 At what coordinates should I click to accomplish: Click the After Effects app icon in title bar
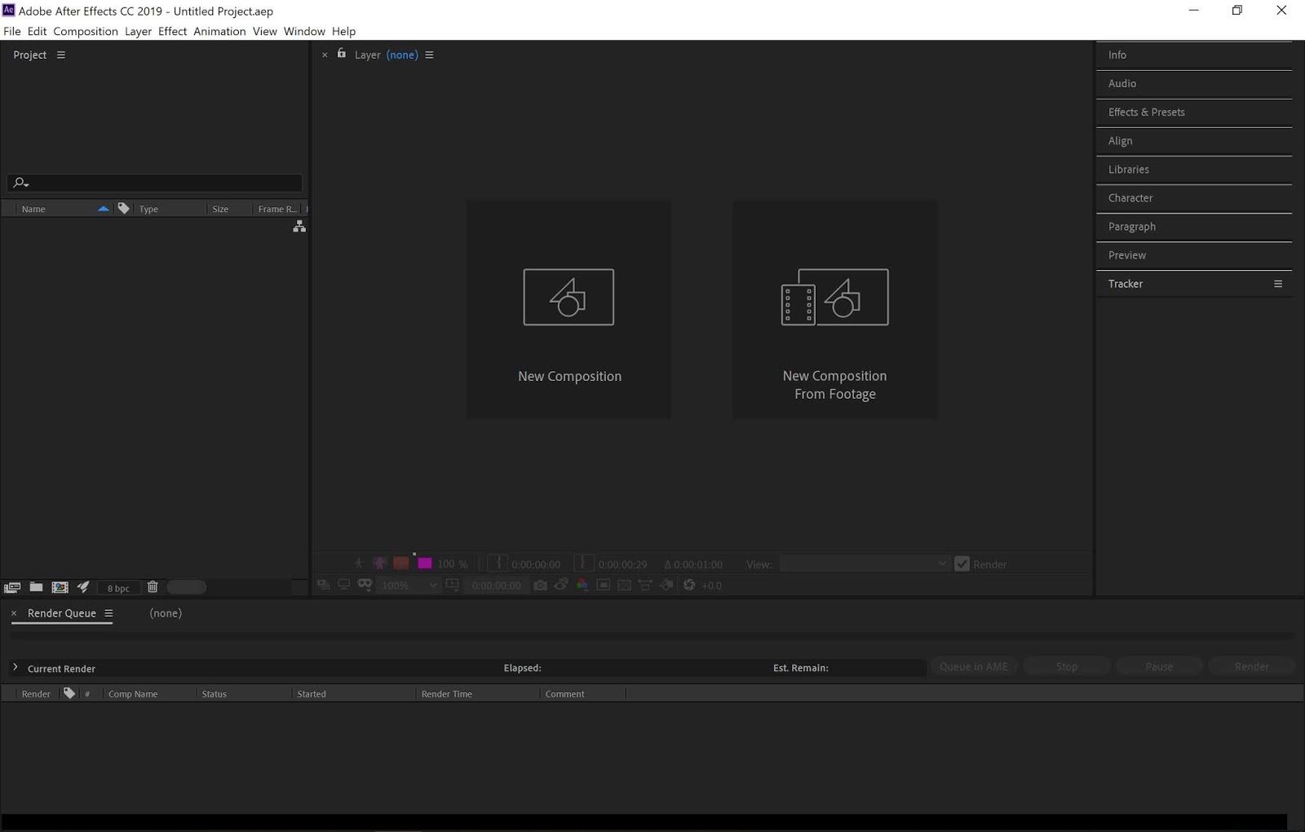[9, 10]
